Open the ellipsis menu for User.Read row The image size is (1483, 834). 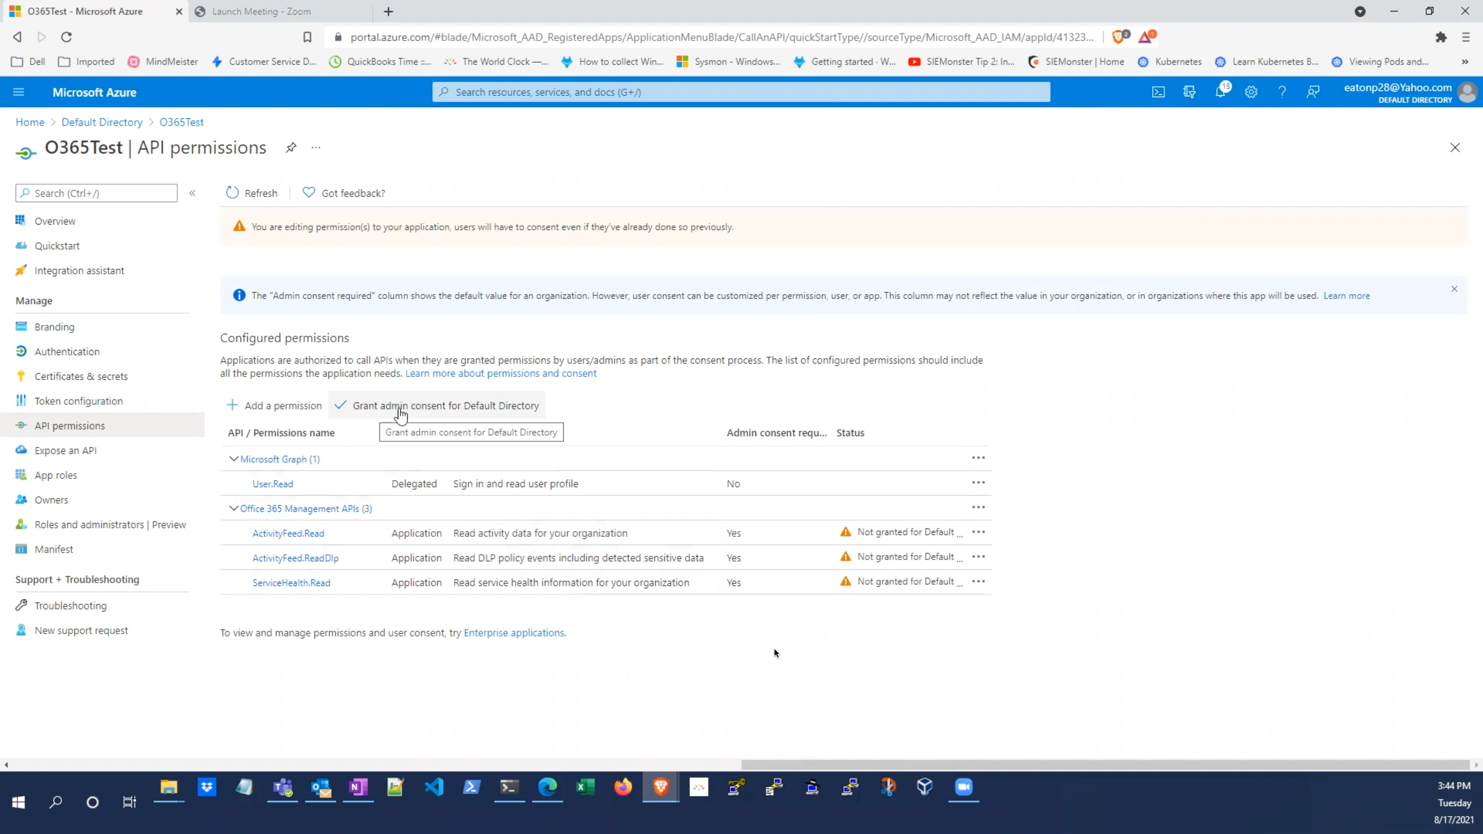978,482
